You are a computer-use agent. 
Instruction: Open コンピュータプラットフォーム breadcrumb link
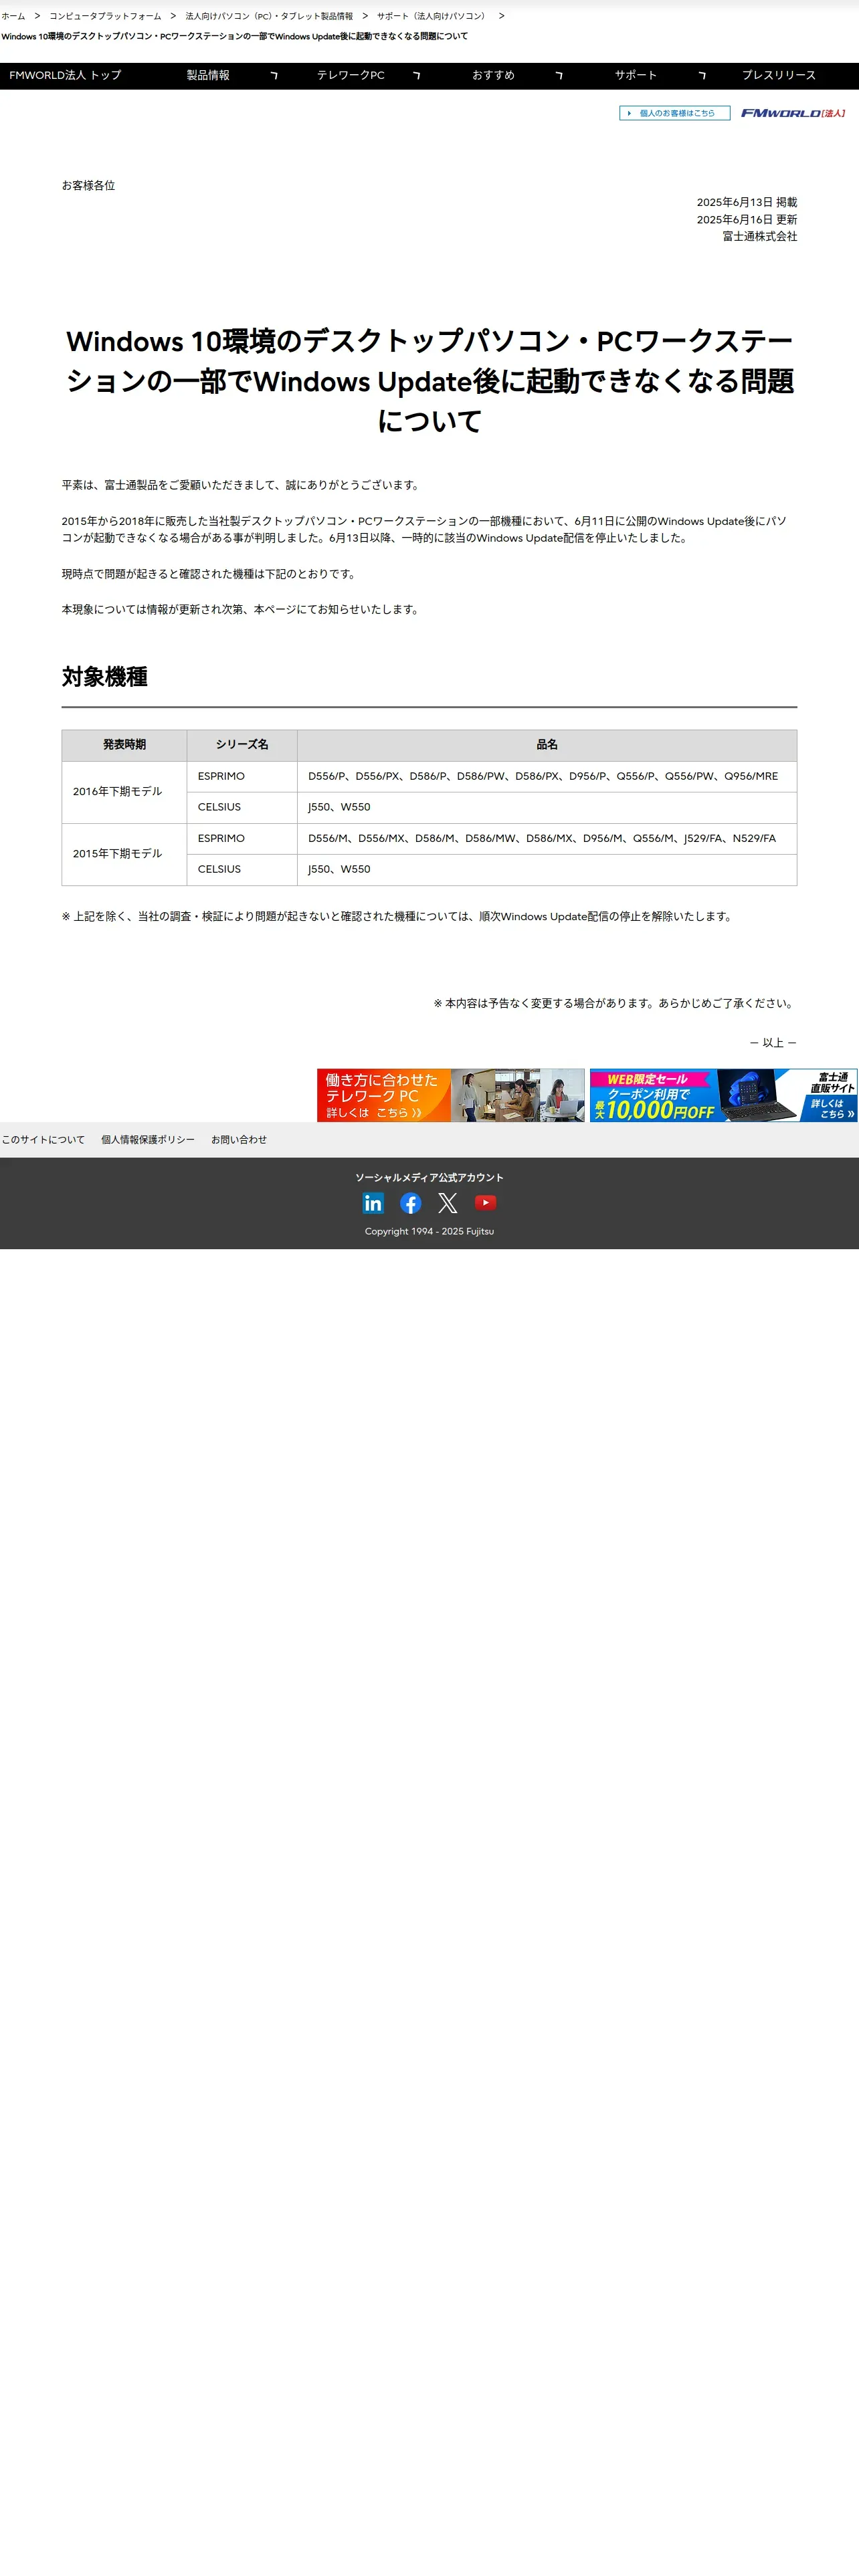pos(105,16)
